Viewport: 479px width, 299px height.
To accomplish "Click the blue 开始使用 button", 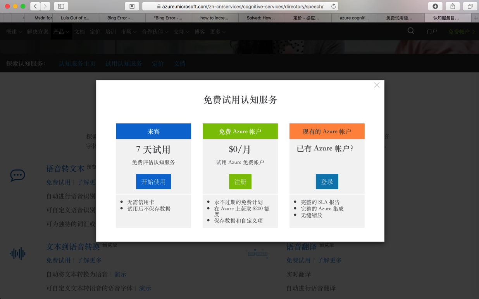I will [x=153, y=181].
